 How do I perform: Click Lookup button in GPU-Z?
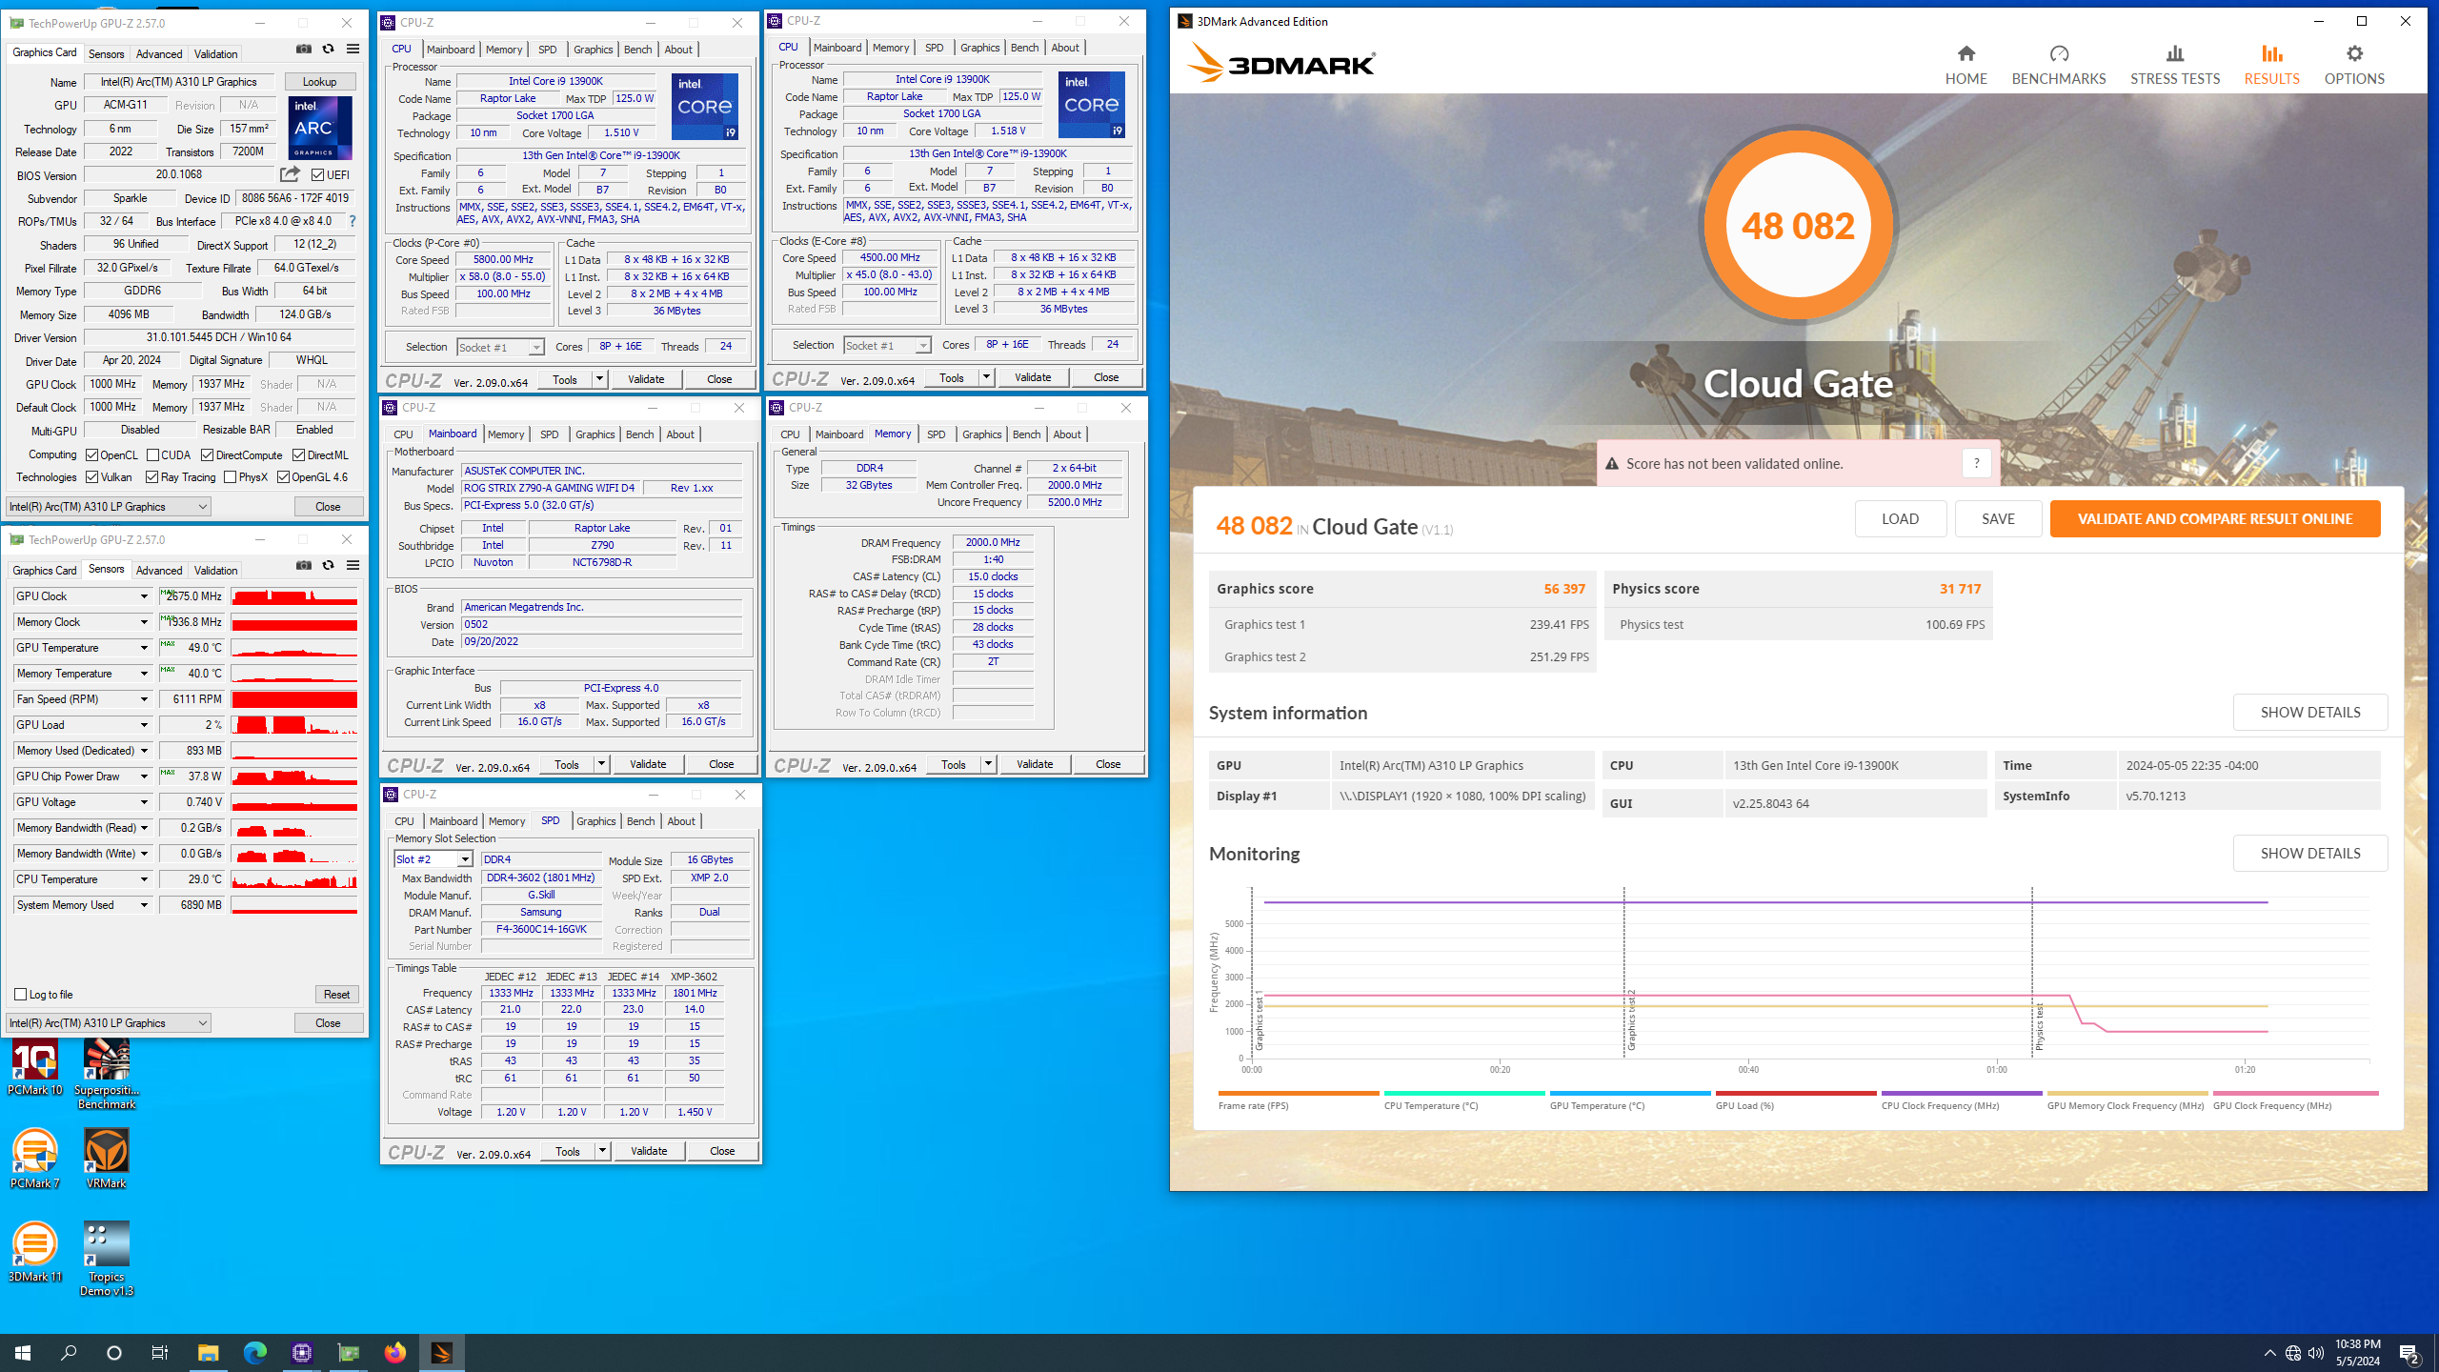point(319,82)
